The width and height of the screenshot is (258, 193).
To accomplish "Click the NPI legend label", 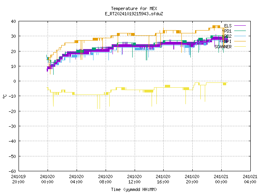I will tap(228, 41).
